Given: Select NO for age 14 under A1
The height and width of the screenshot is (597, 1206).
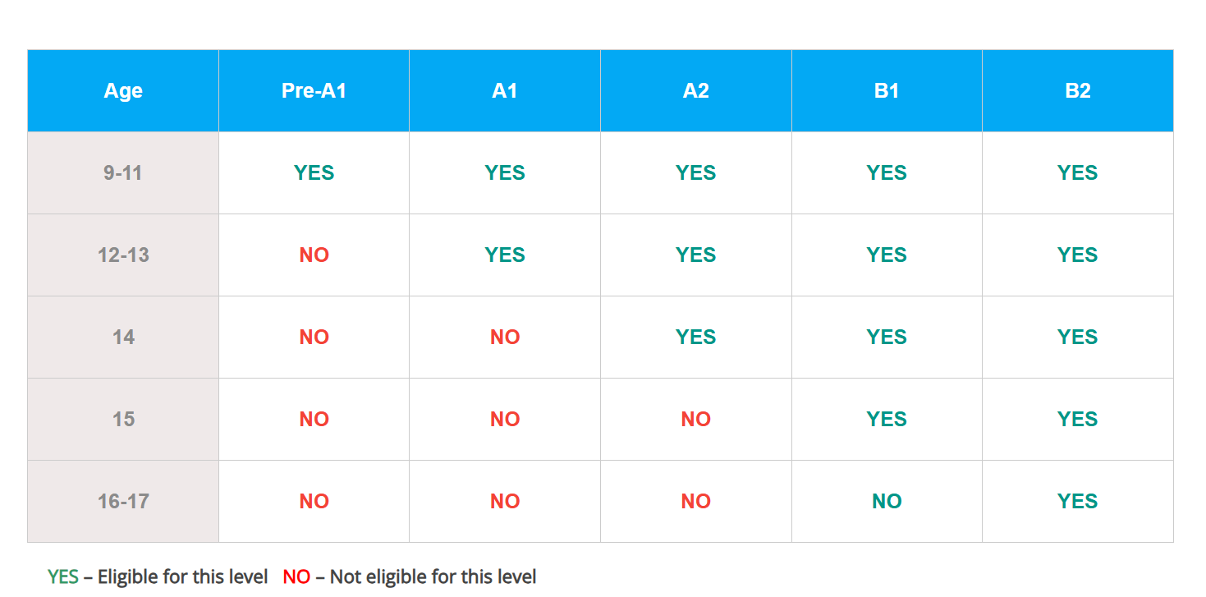Looking at the screenshot, I should [x=505, y=337].
